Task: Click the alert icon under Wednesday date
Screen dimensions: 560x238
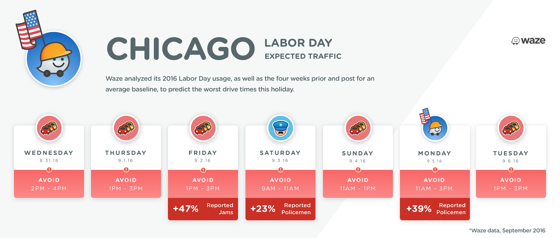Action: [49, 170]
